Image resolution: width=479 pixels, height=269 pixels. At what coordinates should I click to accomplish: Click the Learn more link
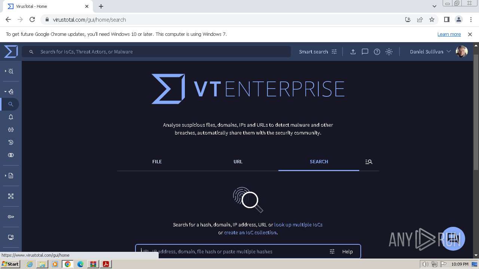tap(449, 34)
